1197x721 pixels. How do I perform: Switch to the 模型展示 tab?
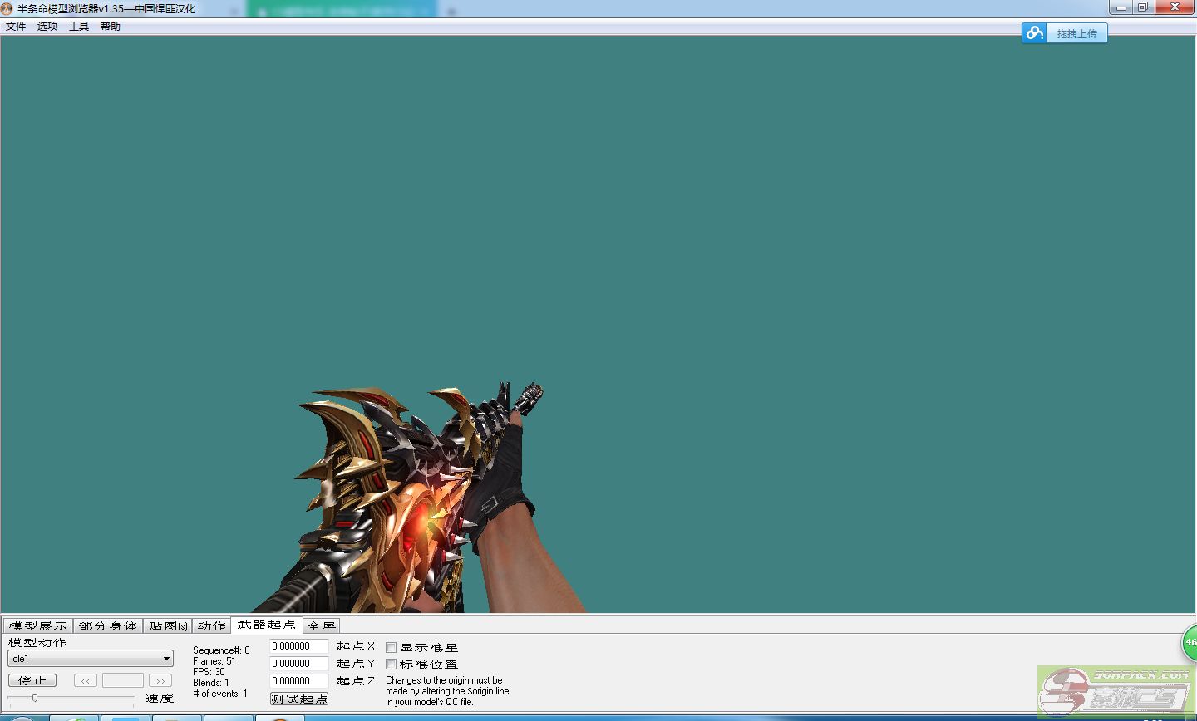coord(38,625)
